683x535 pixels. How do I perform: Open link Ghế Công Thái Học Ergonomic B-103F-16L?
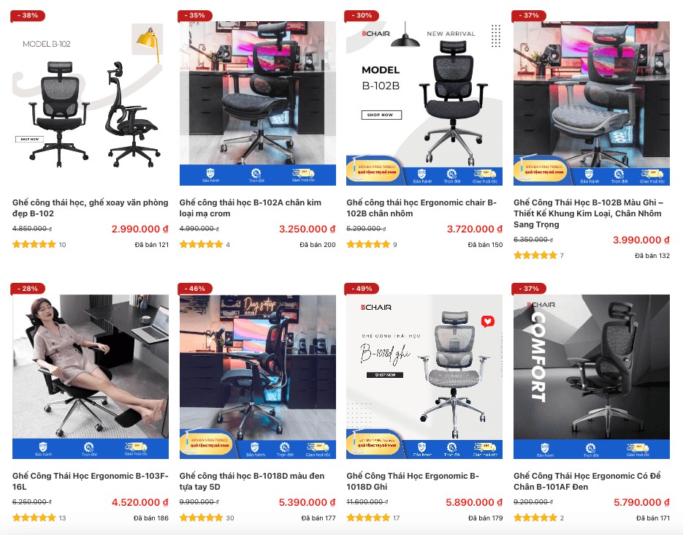point(90,481)
